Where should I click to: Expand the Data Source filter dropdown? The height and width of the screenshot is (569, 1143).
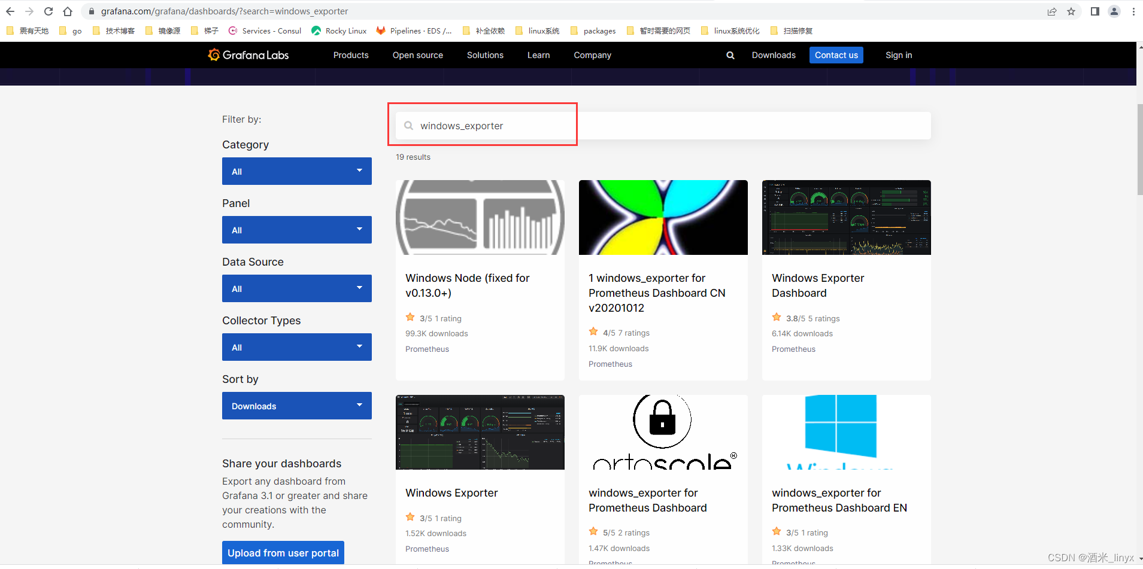click(297, 288)
